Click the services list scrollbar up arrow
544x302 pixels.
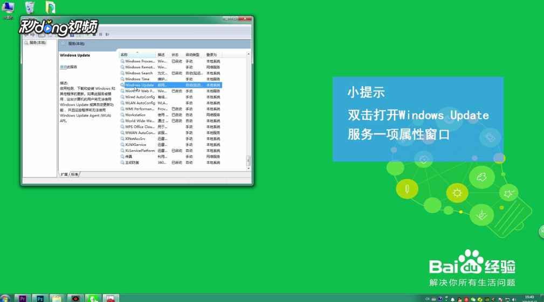pos(249,54)
